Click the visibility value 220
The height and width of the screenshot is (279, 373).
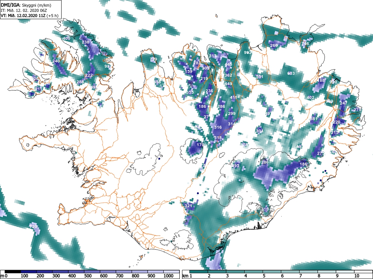(x=336, y=122)
